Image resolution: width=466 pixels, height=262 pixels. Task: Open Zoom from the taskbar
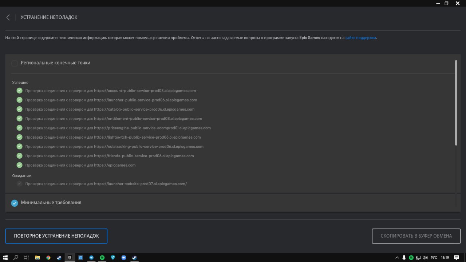[x=124, y=257]
